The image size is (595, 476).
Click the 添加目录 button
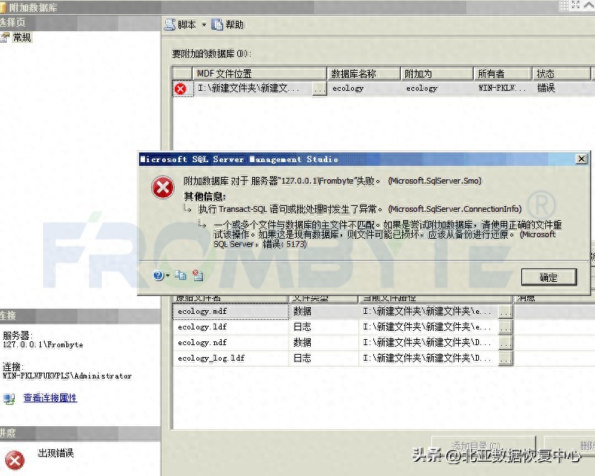tap(484, 446)
